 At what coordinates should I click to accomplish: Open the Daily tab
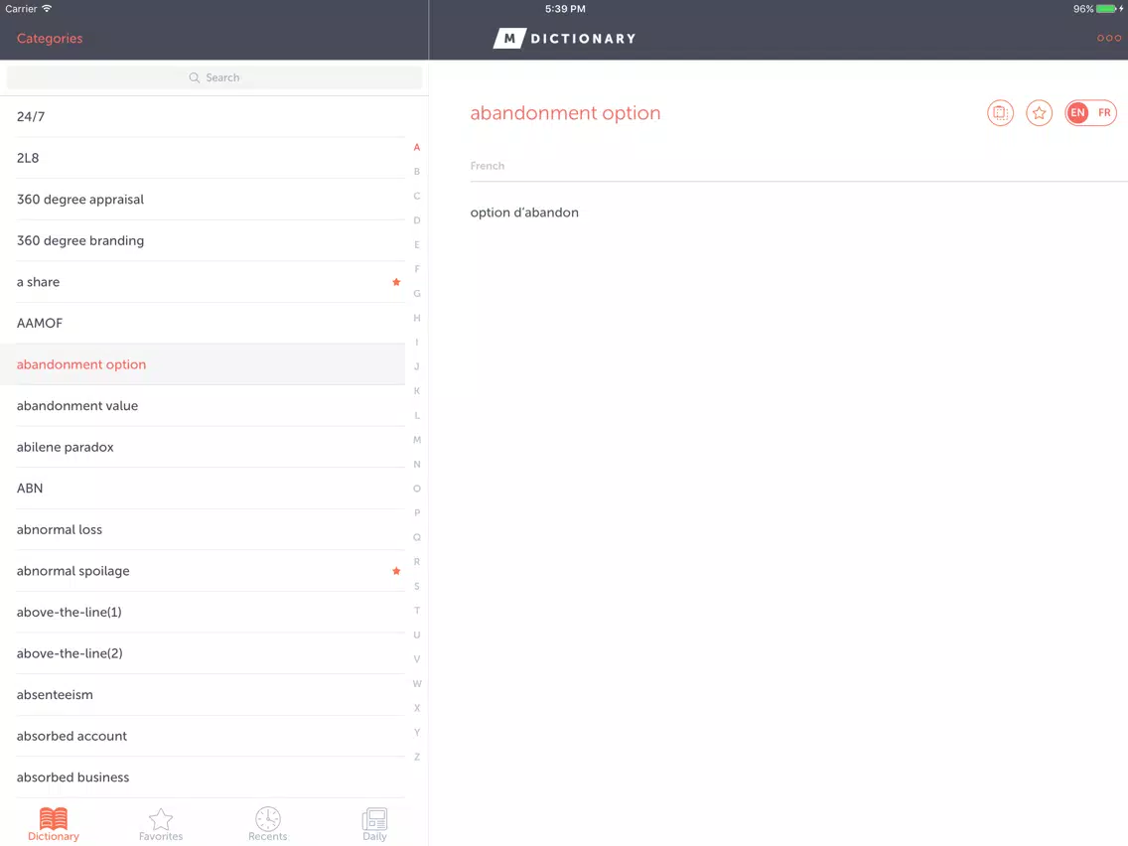374,824
